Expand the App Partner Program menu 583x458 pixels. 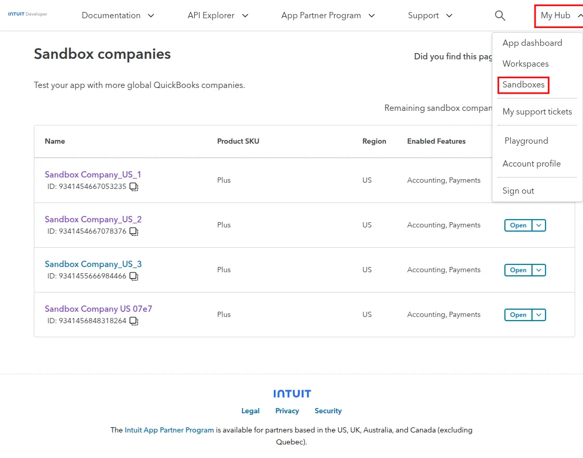coord(328,16)
